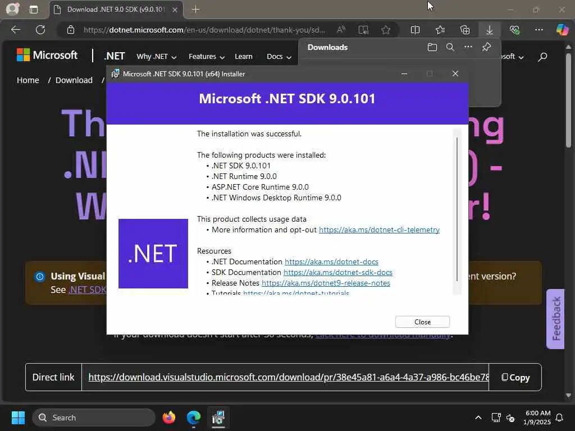Screen dimensions: 575x431
Task: Open the muted volume tray icon
Action: click(510, 418)
